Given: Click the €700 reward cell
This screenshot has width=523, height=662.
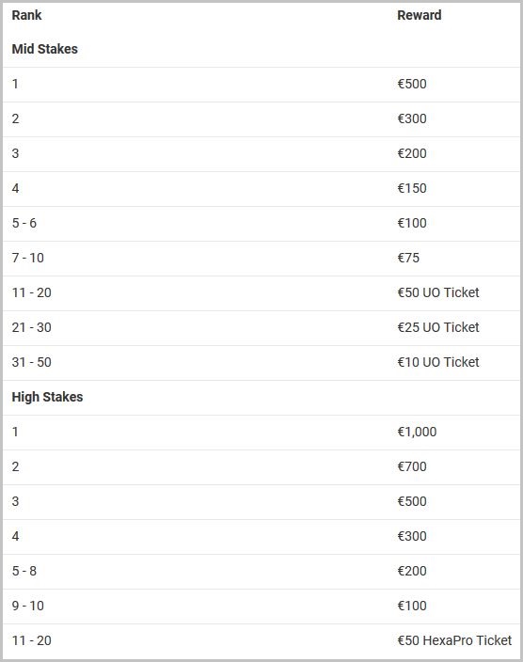Looking at the screenshot, I should click(x=412, y=466).
